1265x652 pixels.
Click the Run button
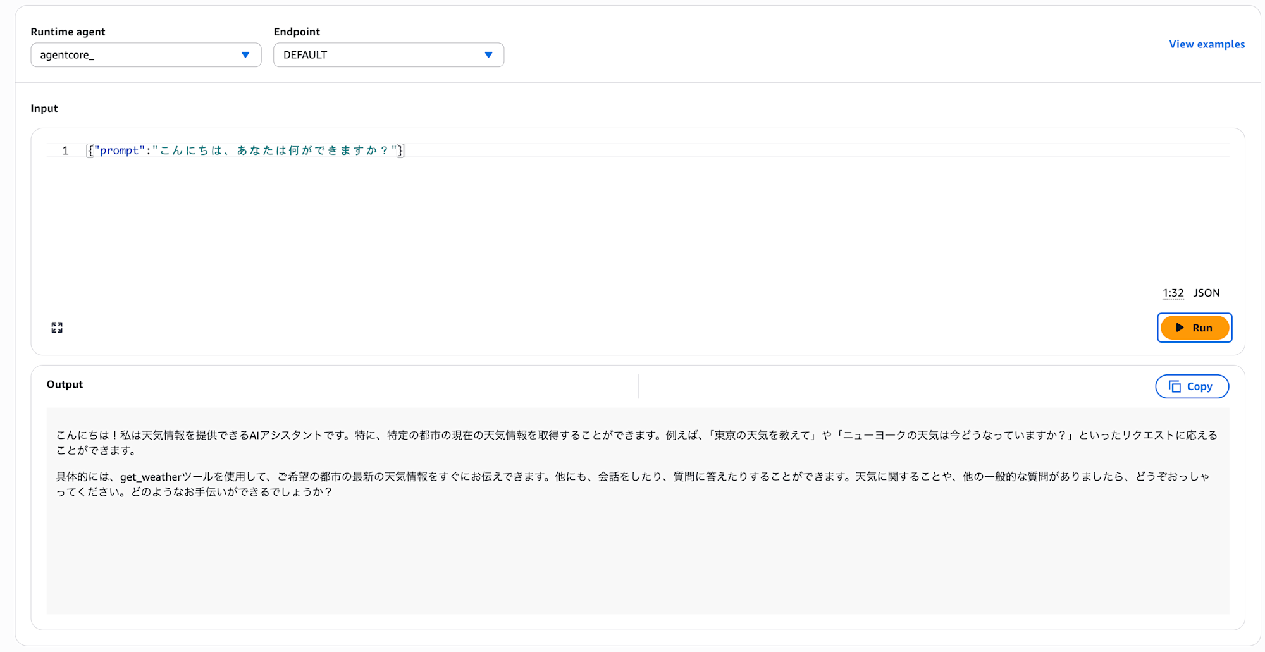click(x=1195, y=328)
